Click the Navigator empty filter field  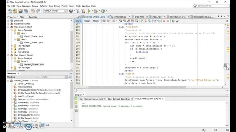[52, 77]
